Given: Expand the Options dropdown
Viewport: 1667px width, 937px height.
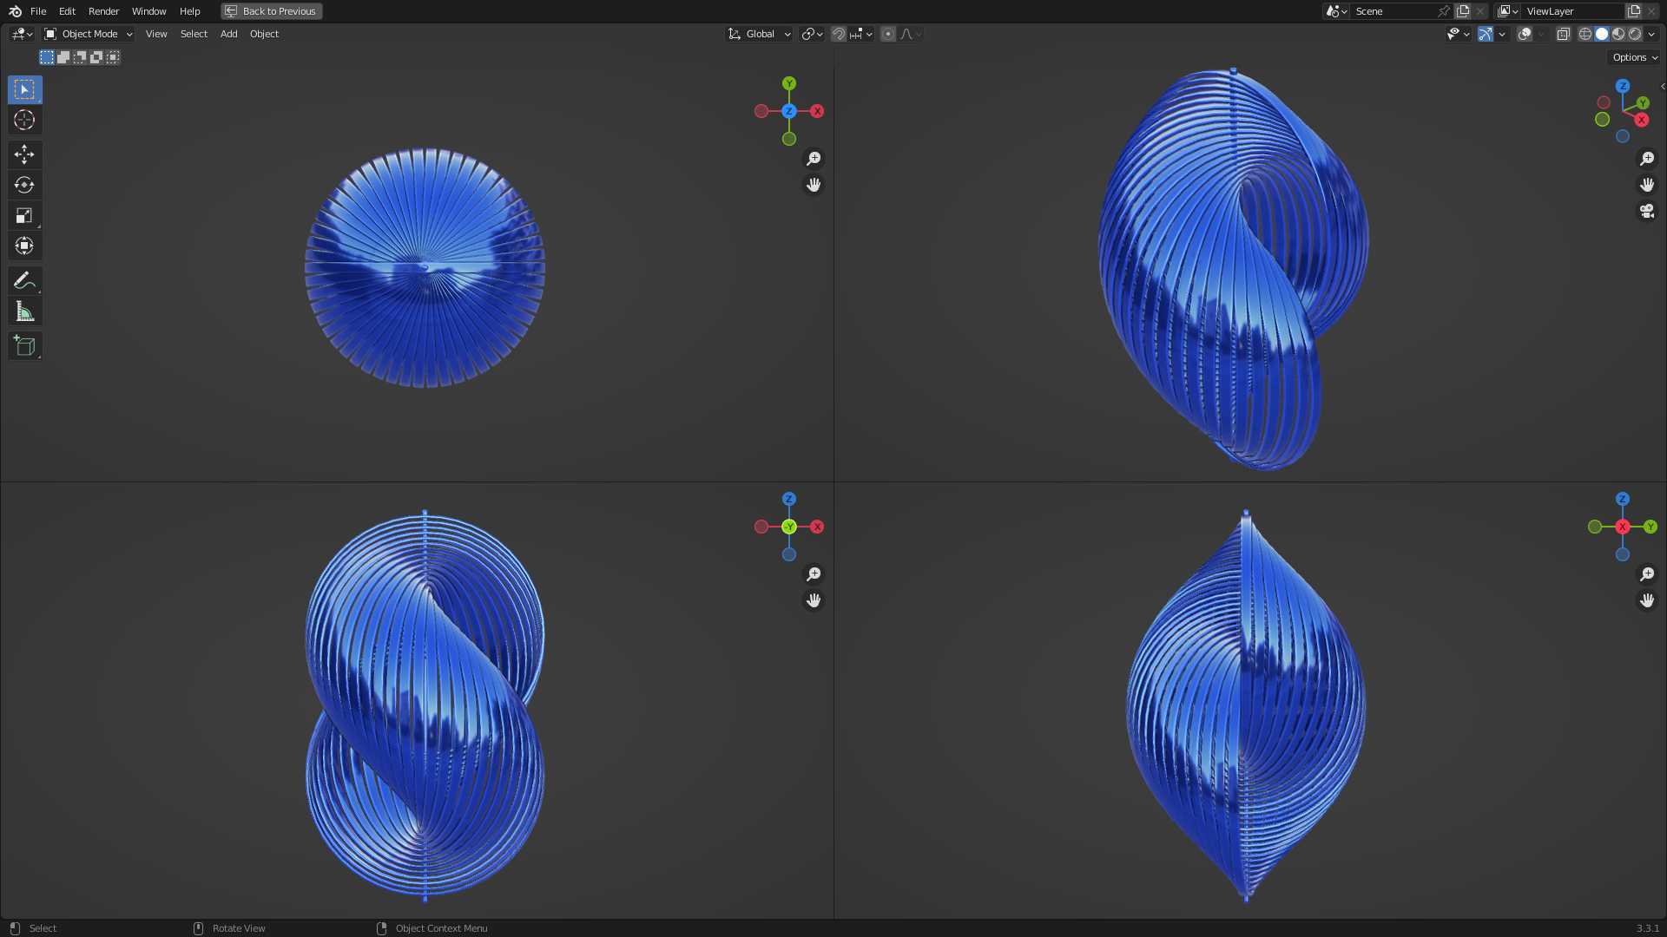Looking at the screenshot, I should point(1635,57).
